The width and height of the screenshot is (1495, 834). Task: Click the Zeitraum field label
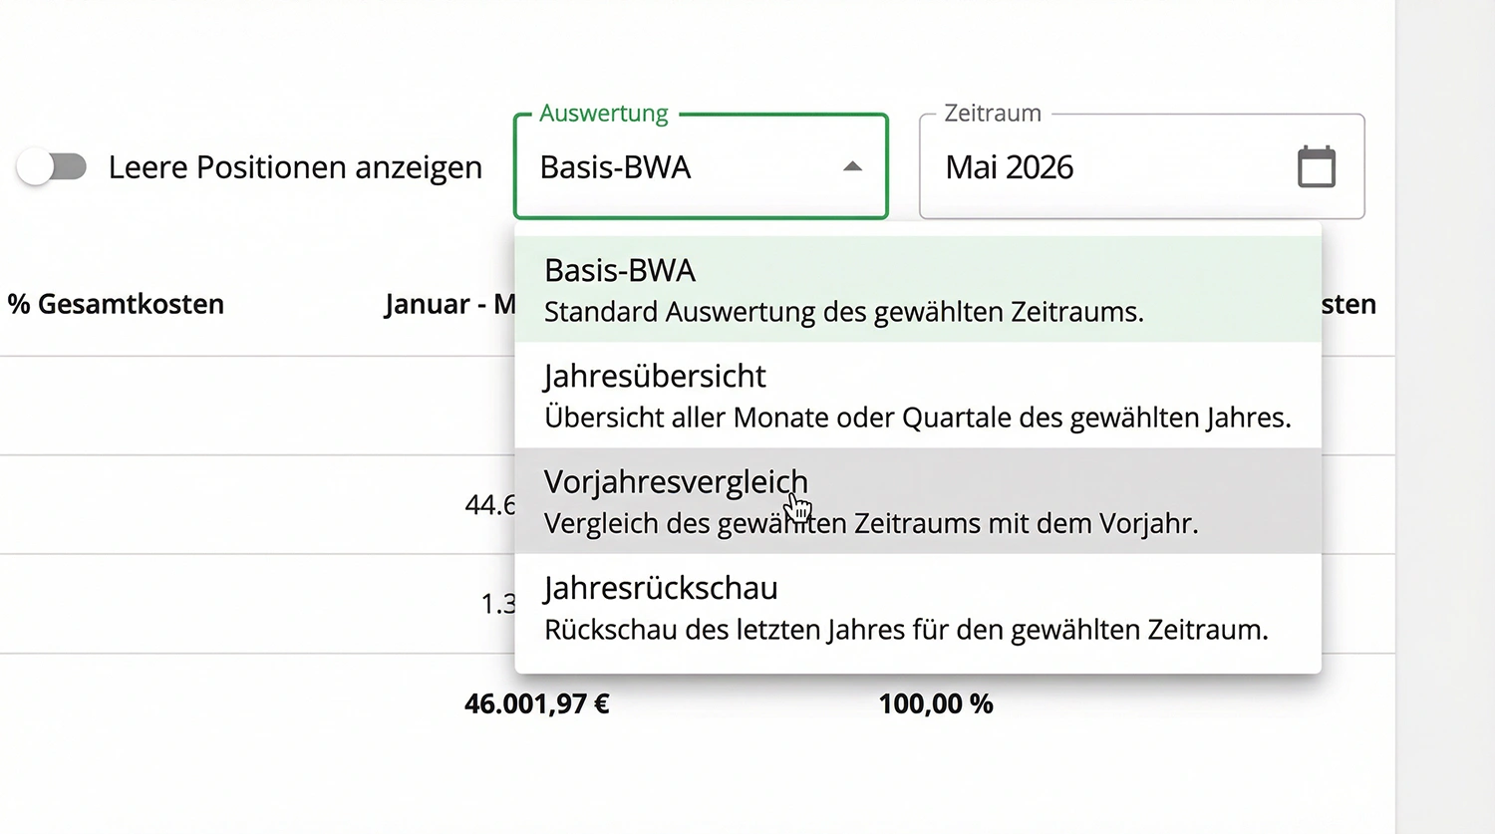(x=992, y=114)
